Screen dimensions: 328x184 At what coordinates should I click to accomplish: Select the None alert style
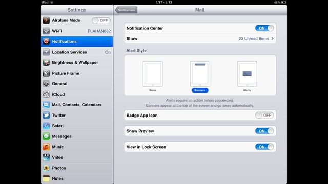[x=153, y=76]
